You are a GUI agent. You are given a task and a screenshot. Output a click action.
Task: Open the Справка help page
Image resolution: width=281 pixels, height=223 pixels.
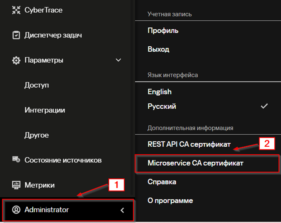point(162,182)
